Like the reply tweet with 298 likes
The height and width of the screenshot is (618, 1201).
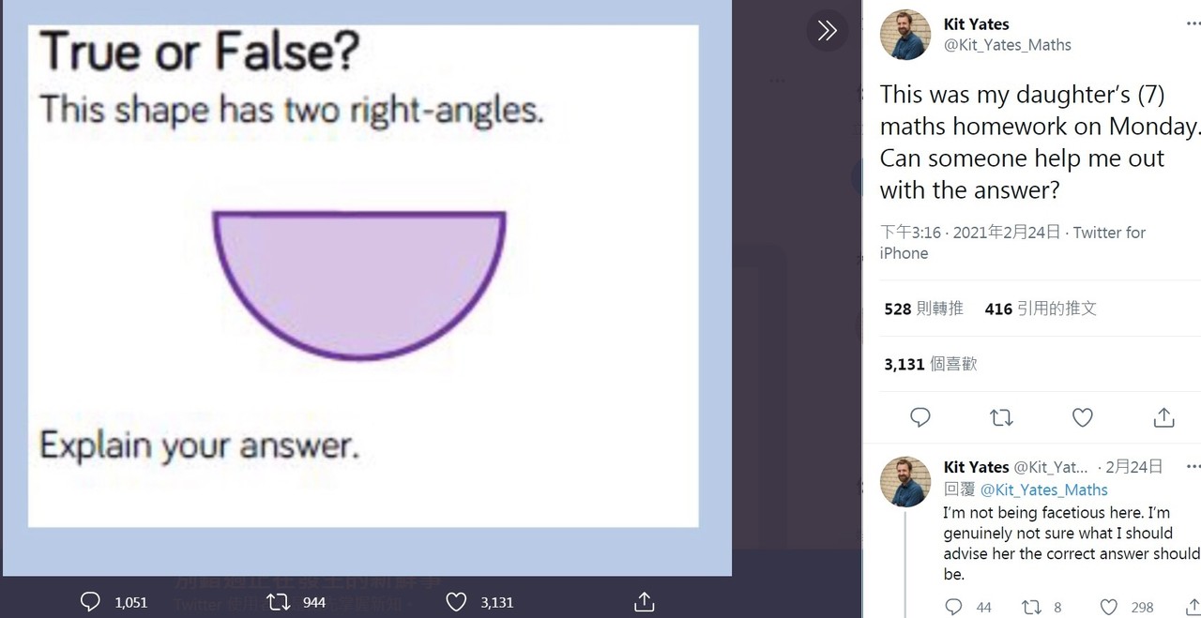(x=1109, y=608)
